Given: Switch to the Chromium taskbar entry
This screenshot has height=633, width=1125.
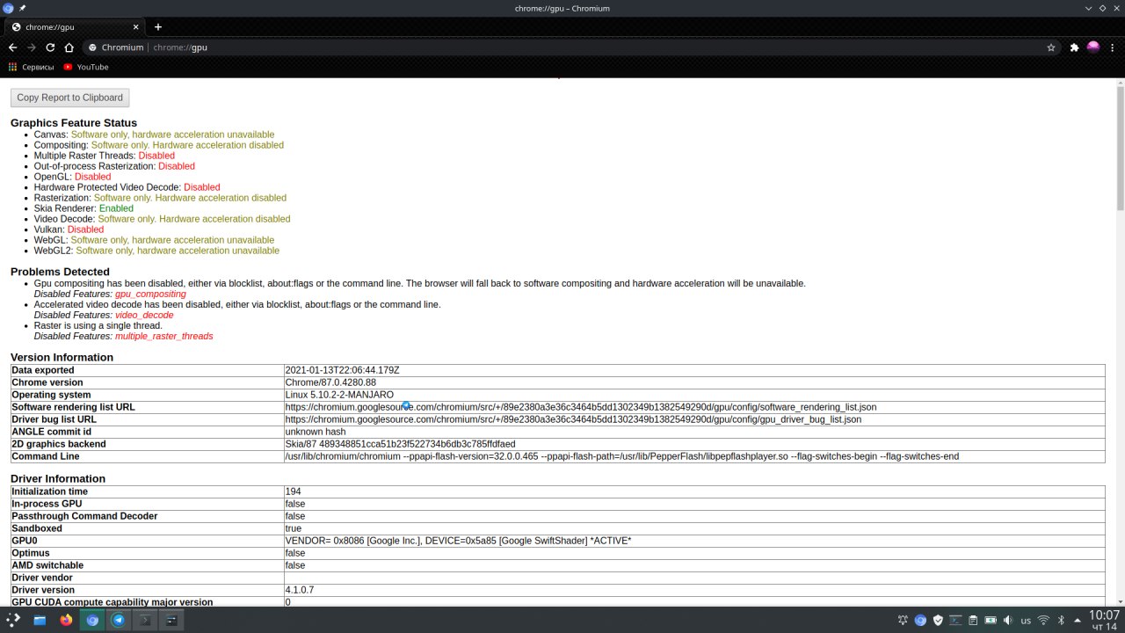Looking at the screenshot, I should point(91,620).
